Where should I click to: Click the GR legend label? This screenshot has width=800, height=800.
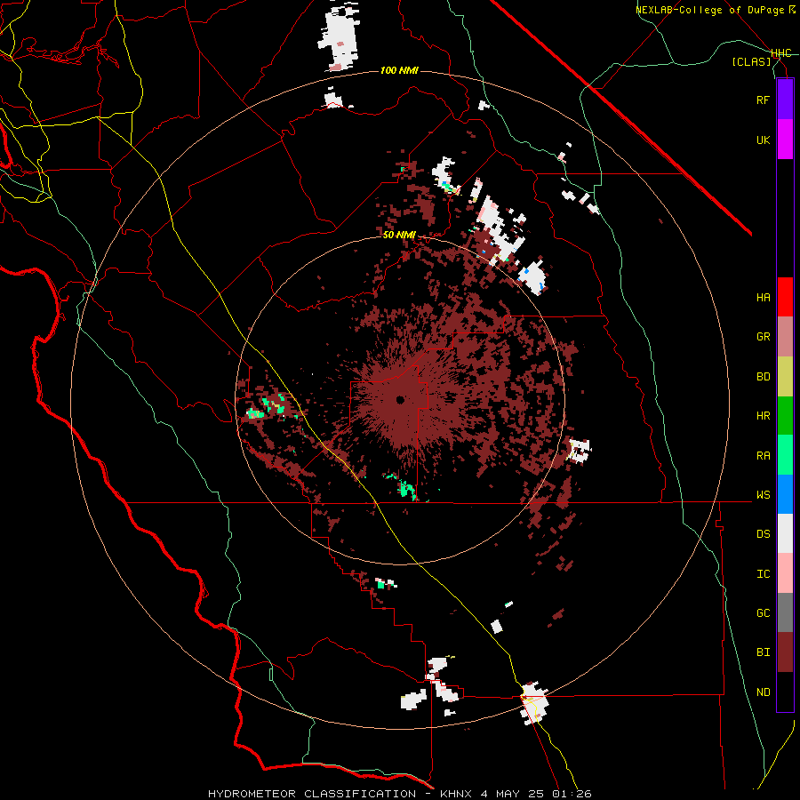point(763,337)
